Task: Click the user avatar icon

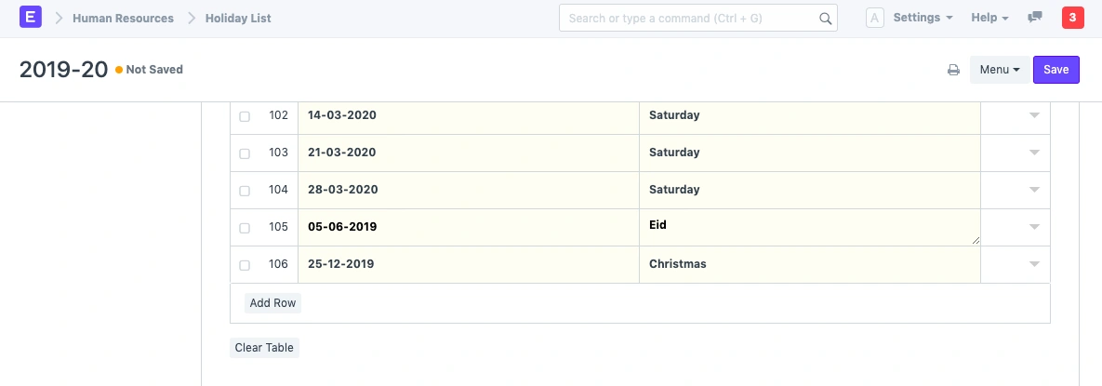Action: pyautogui.click(x=874, y=18)
